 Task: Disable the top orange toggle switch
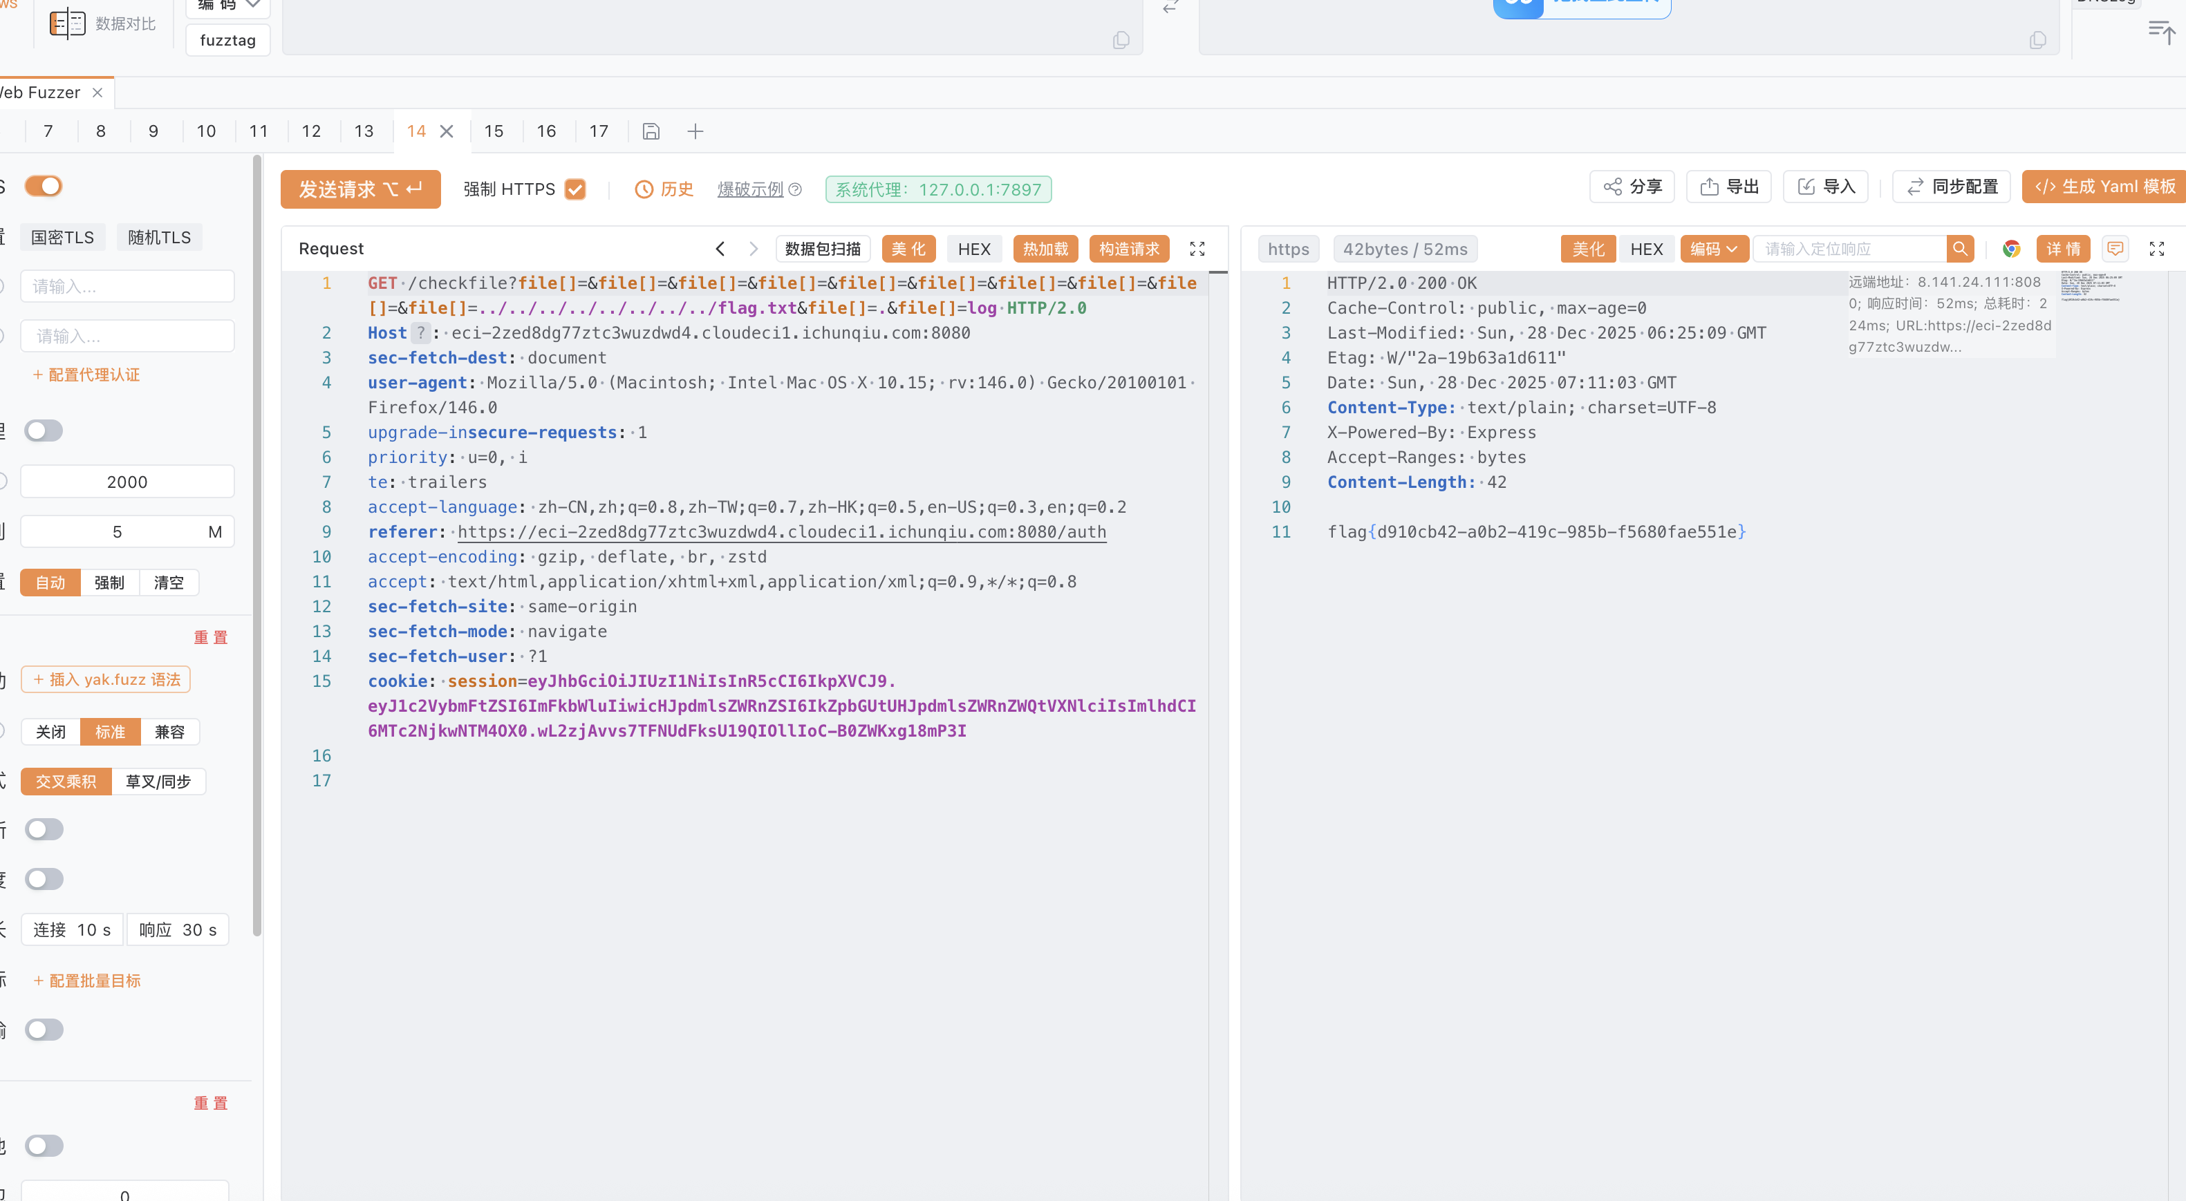[44, 186]
